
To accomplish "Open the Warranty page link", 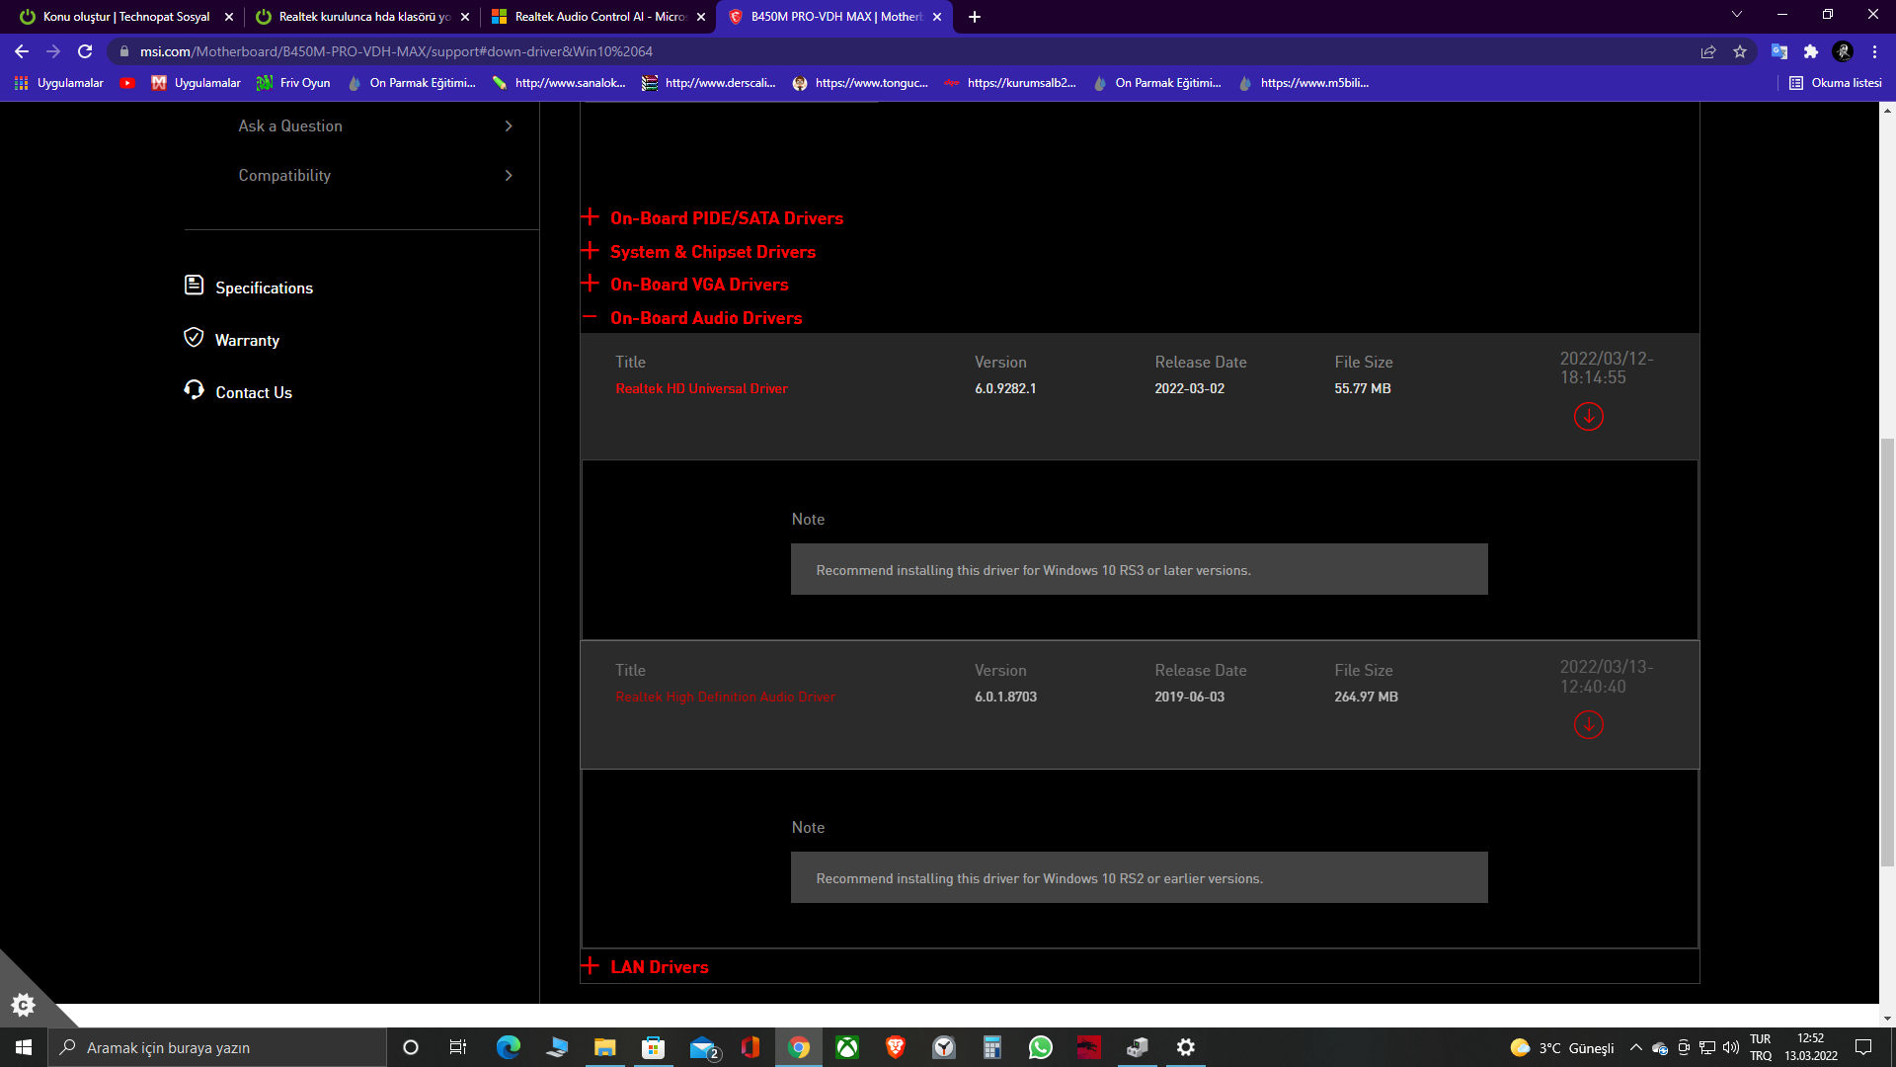I will pos(247,340).
